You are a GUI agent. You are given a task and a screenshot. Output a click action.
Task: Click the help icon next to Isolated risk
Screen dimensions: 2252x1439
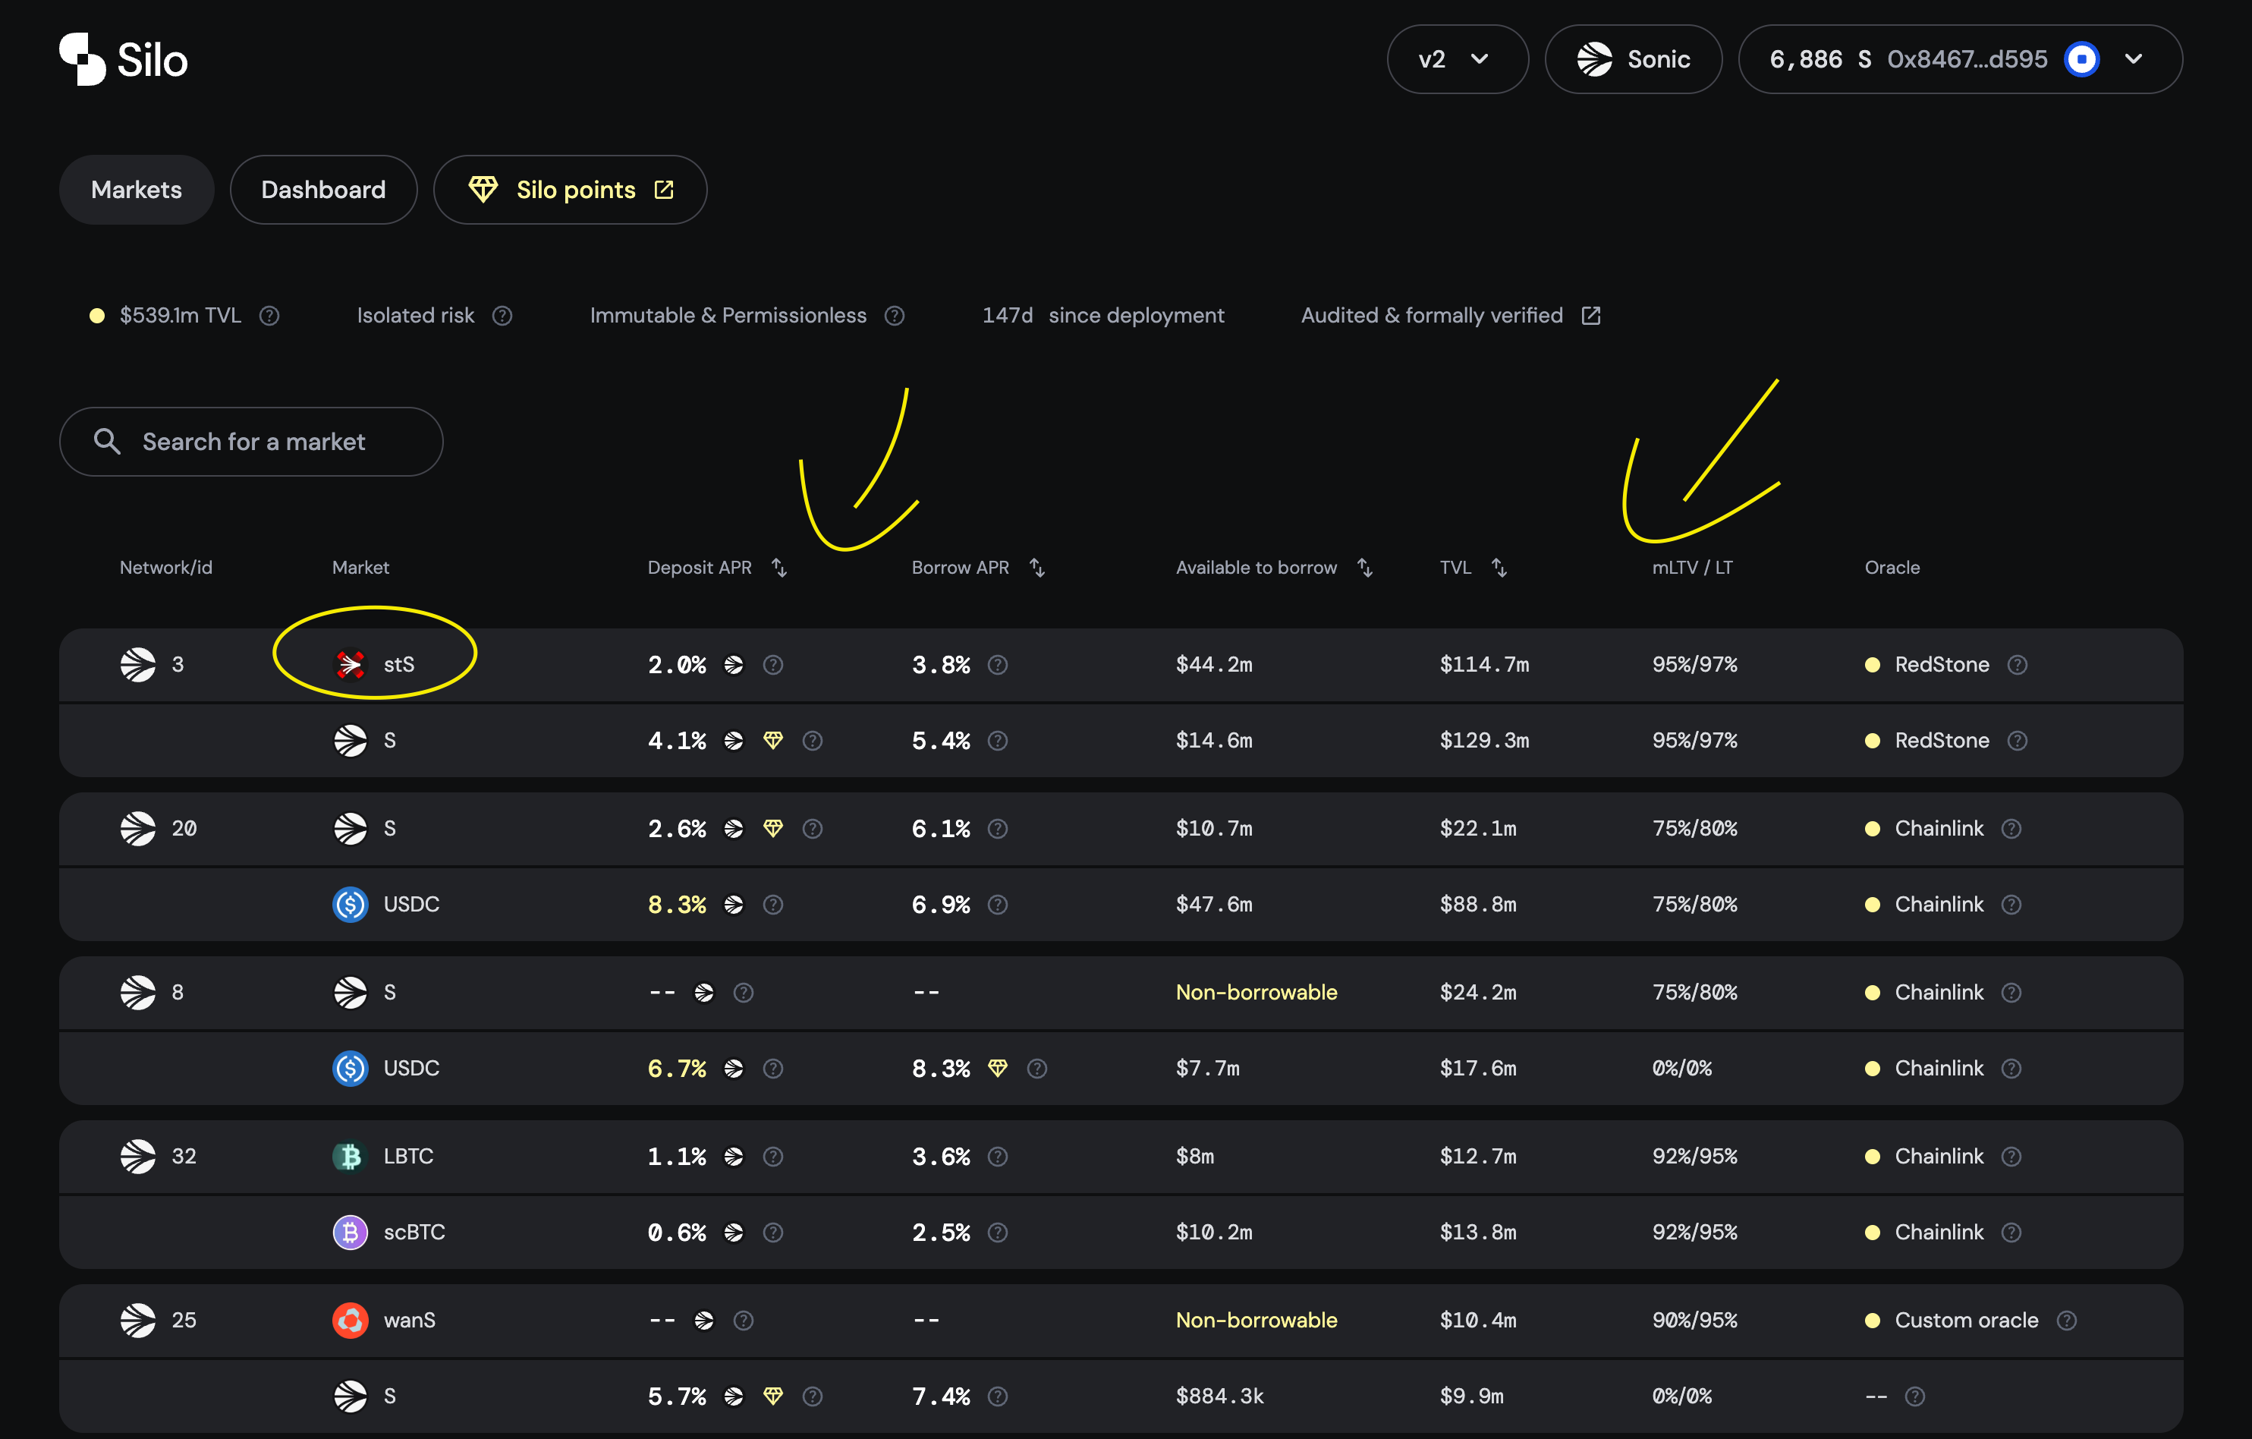coord(502,315)
